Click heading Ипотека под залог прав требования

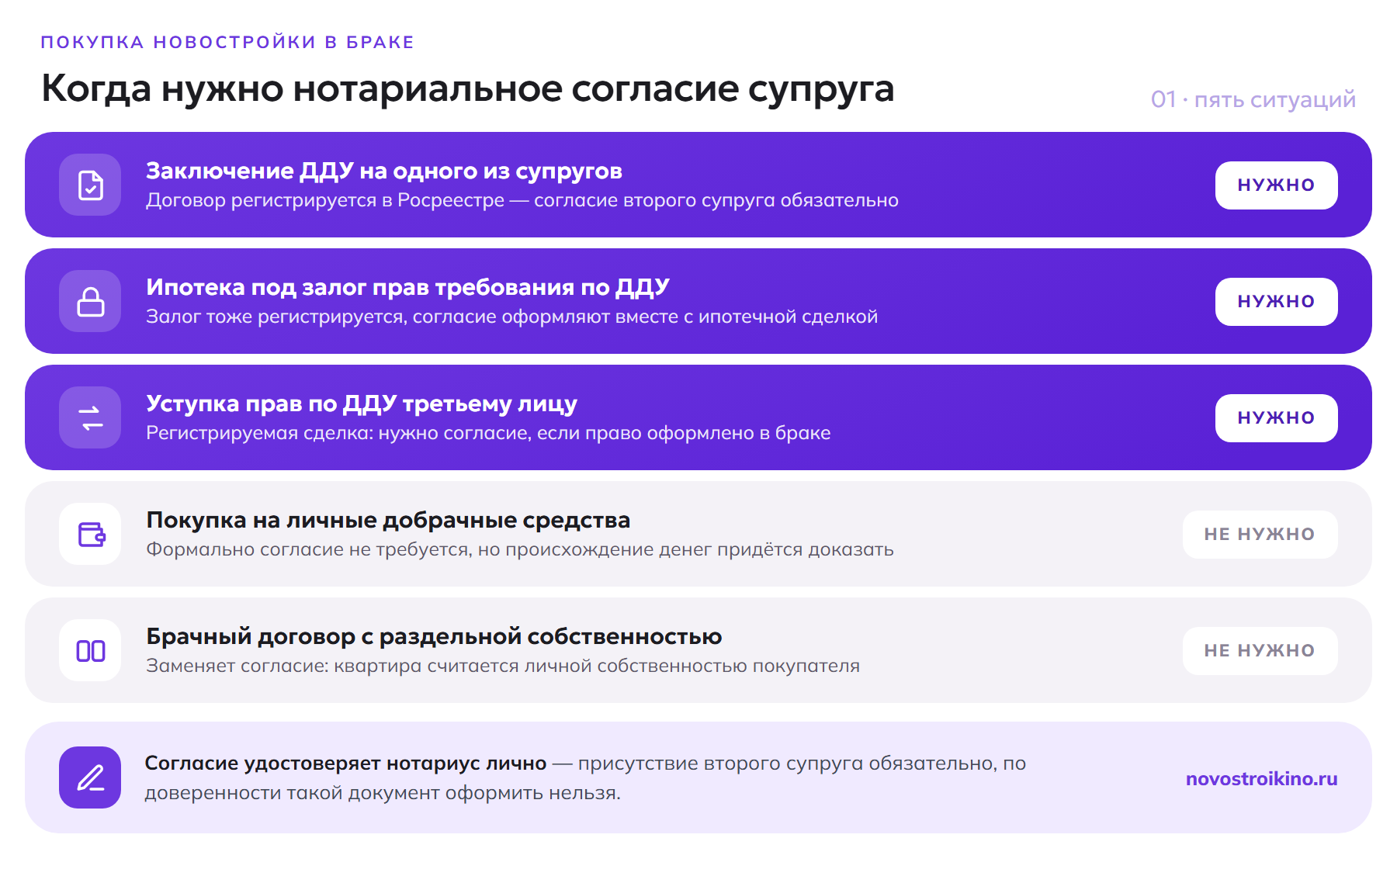pyautogui.click(x=407, y=287)
